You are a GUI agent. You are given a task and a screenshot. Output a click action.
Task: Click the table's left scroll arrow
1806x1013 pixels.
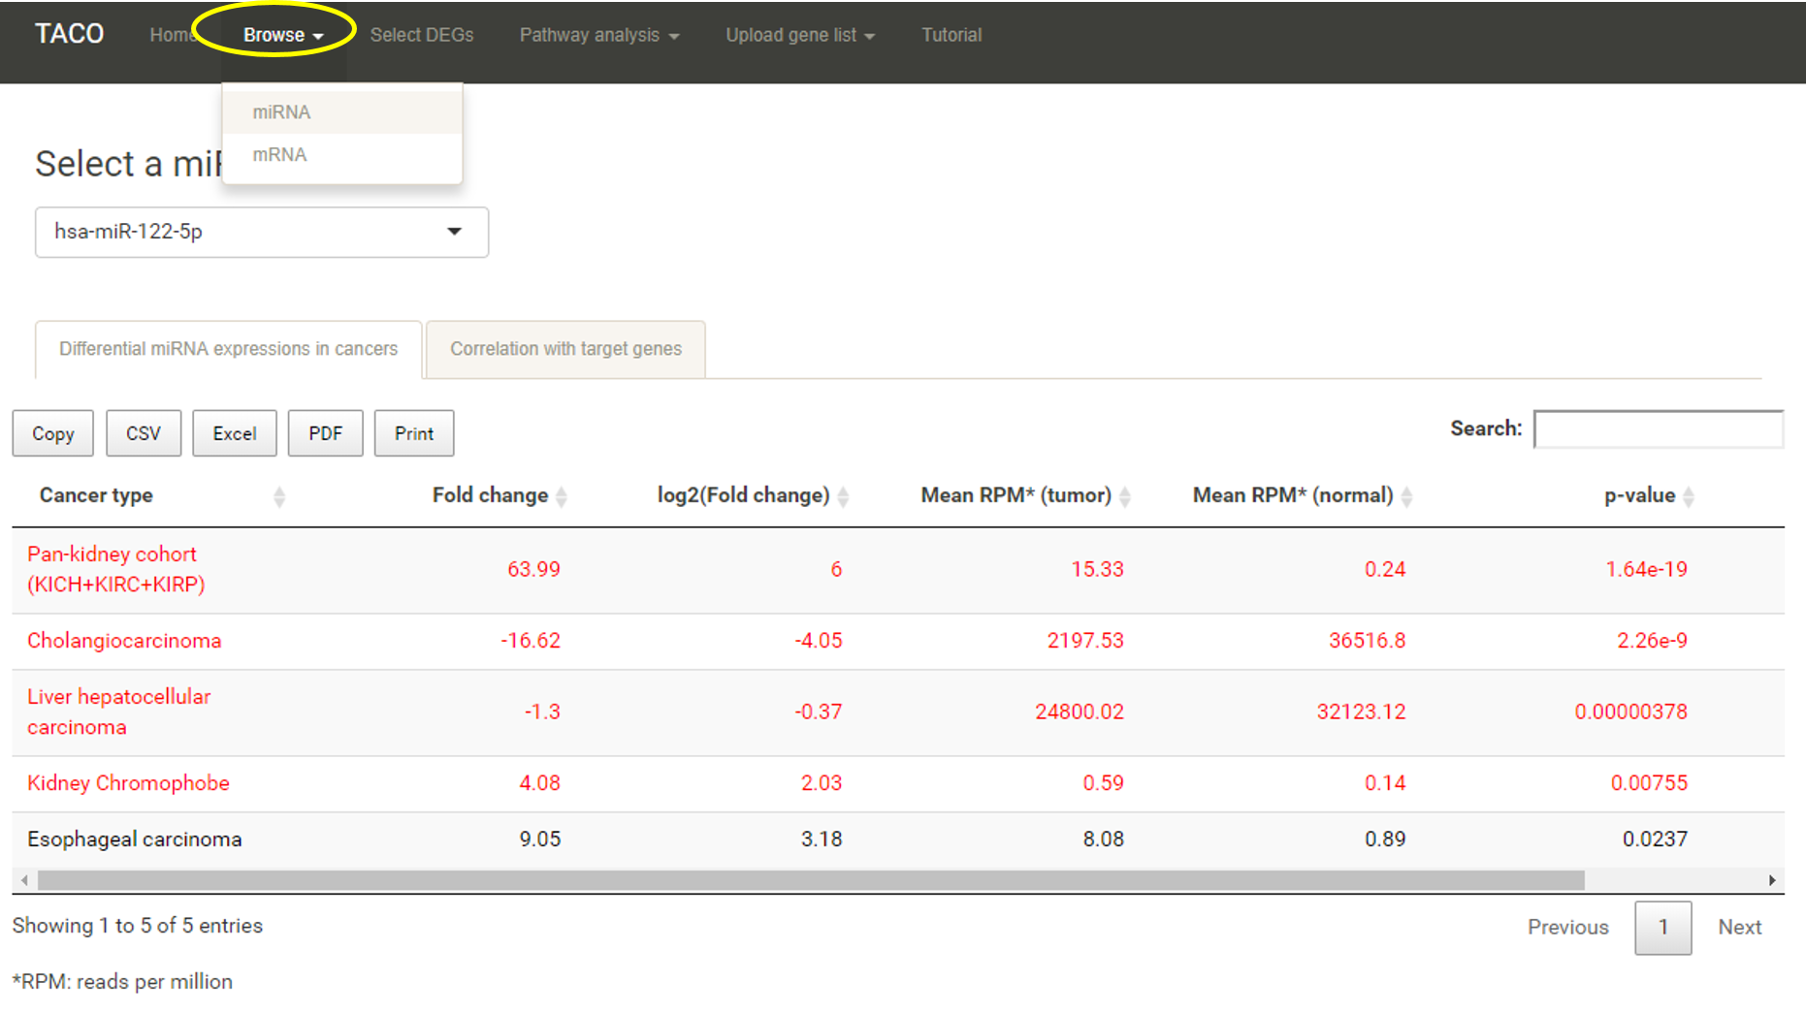coord(24,880)
